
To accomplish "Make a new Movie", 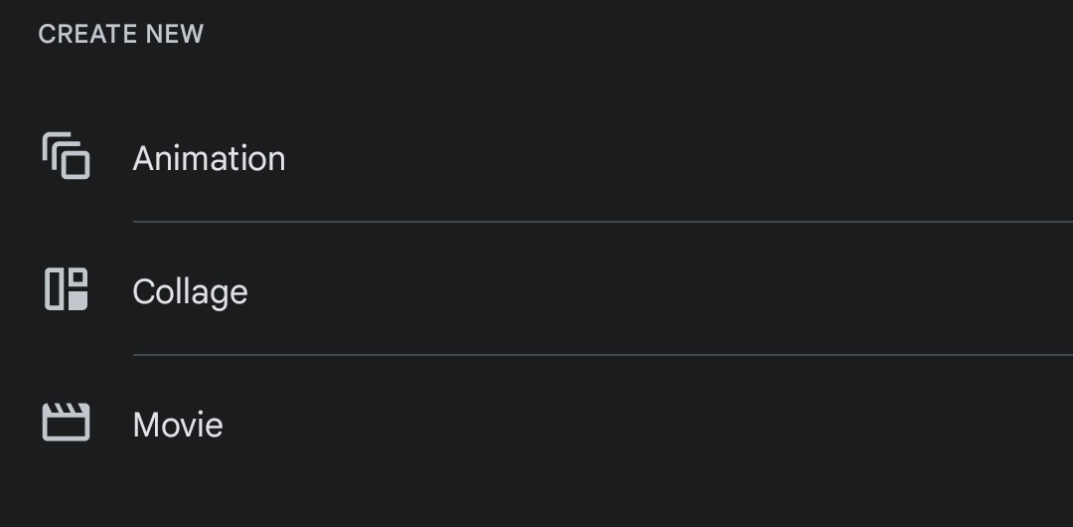I will [x=178, y=426].
